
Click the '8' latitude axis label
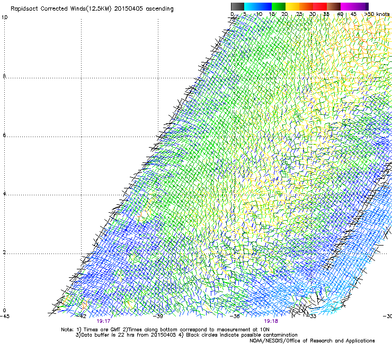click(x=4, y=76)
